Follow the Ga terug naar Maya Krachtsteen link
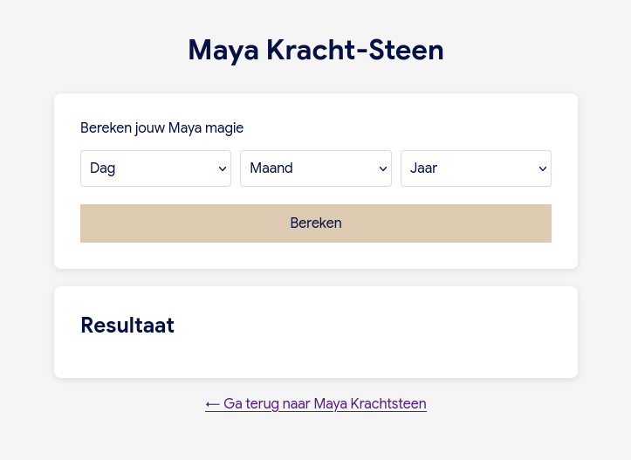The width and height of the screenshot is (631, 460). pos(316,403)
